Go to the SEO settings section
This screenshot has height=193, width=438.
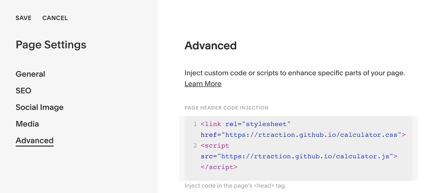click(x=23, y=91)
